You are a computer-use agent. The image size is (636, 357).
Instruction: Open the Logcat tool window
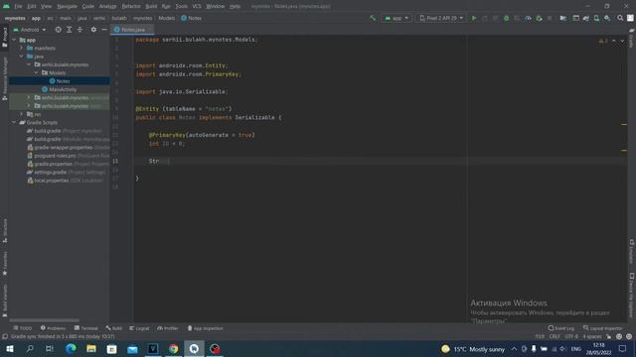pyautogui.click(x=139, y=328)
